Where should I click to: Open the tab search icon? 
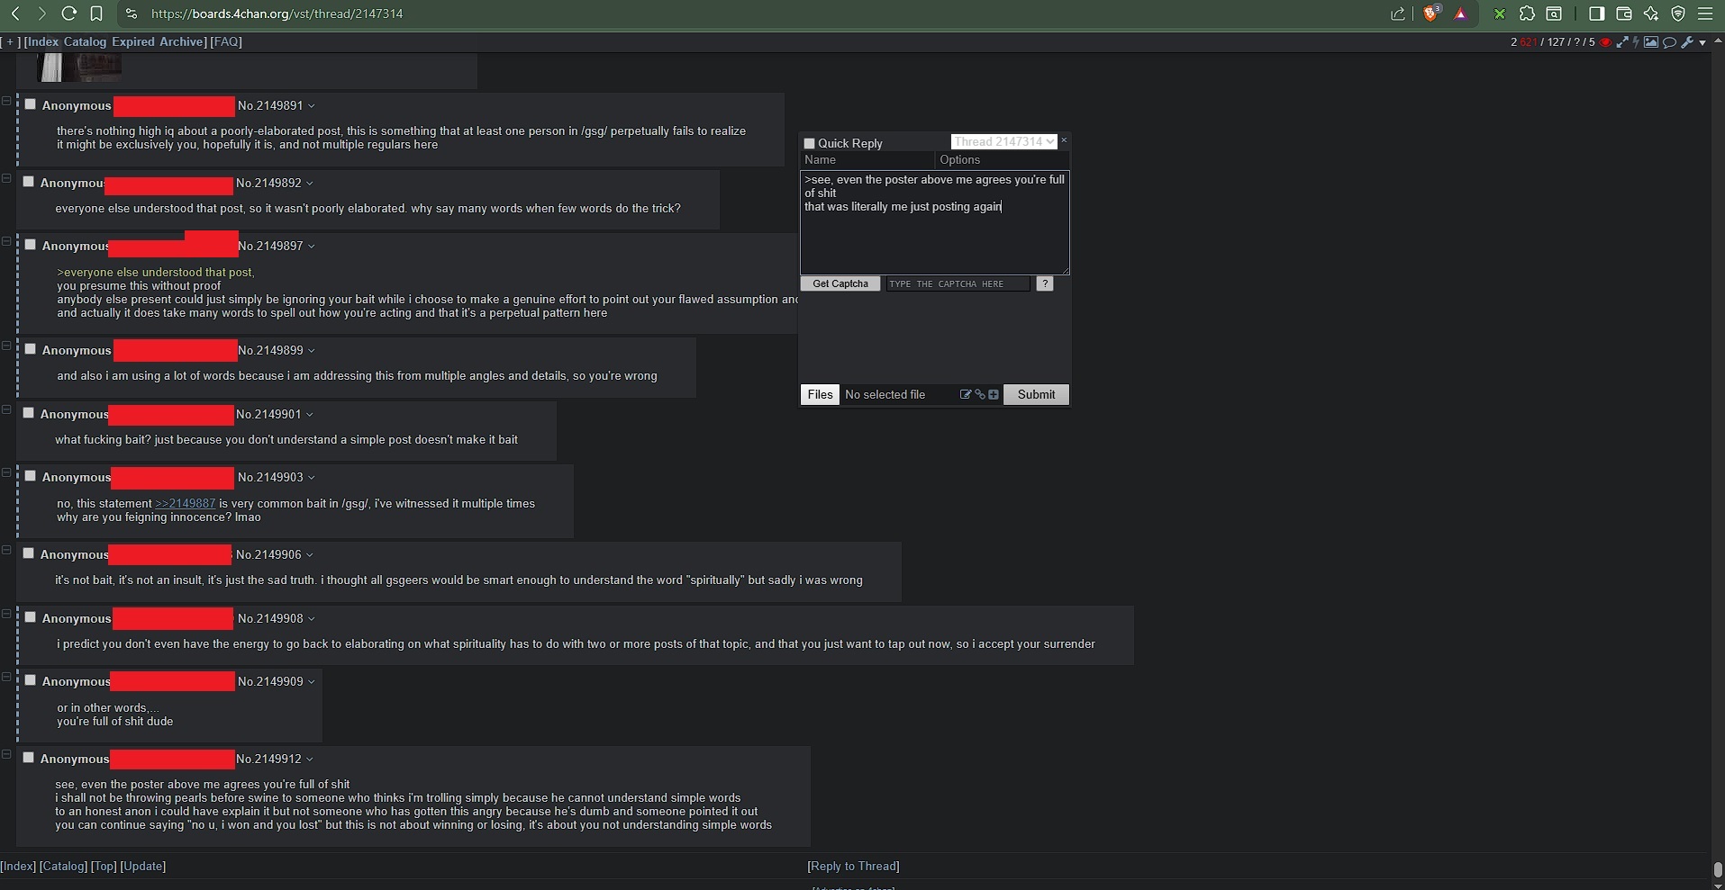pyautogui.click(x=1554, y=13)
